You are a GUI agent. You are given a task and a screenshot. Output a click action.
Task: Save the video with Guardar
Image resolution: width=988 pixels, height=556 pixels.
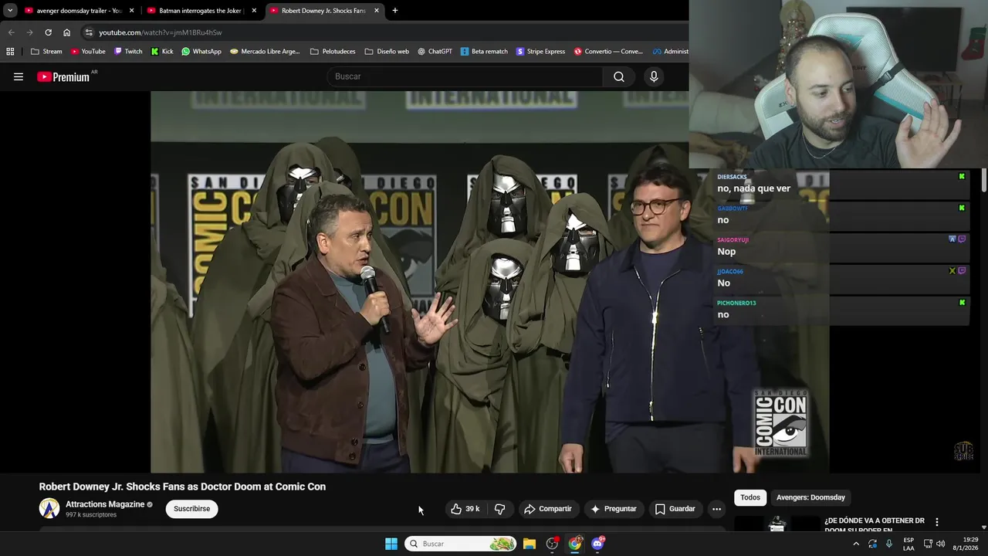[675, 509]
